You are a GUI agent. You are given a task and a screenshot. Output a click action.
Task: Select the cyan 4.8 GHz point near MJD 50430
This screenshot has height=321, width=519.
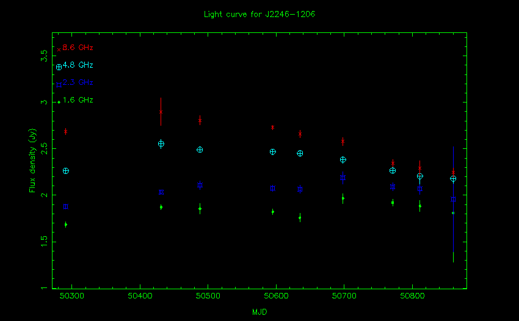[x=161, y=144]
